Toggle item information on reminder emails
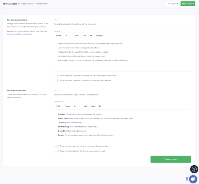 [x=57, y=151]
